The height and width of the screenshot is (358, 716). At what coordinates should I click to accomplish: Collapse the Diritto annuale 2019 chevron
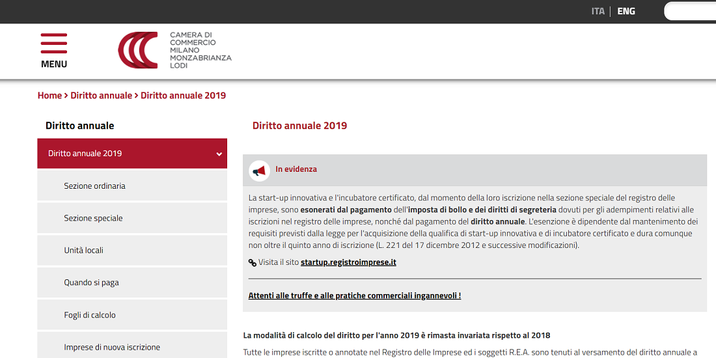tap(219, 154)
